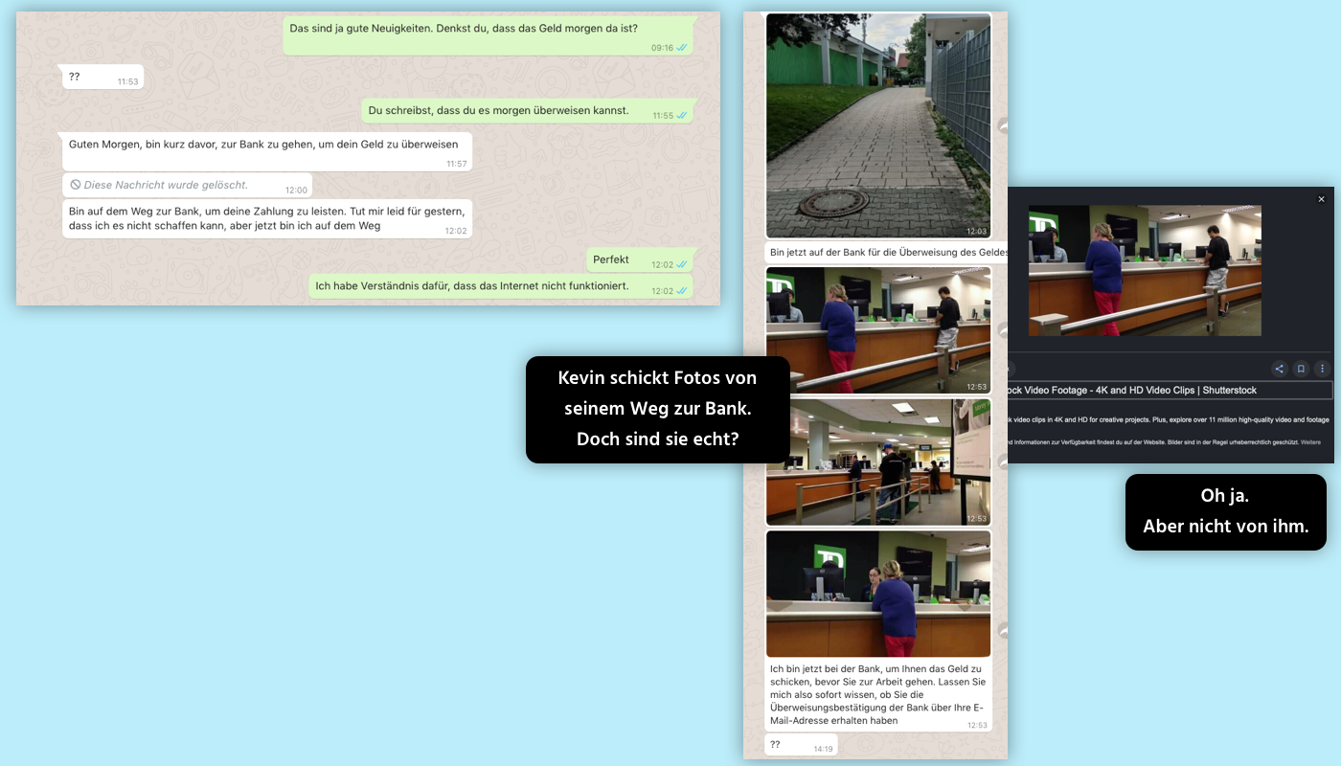Click the blocked icon on the deleted message
Screen dimensions: 1341x766
[76, 185]
